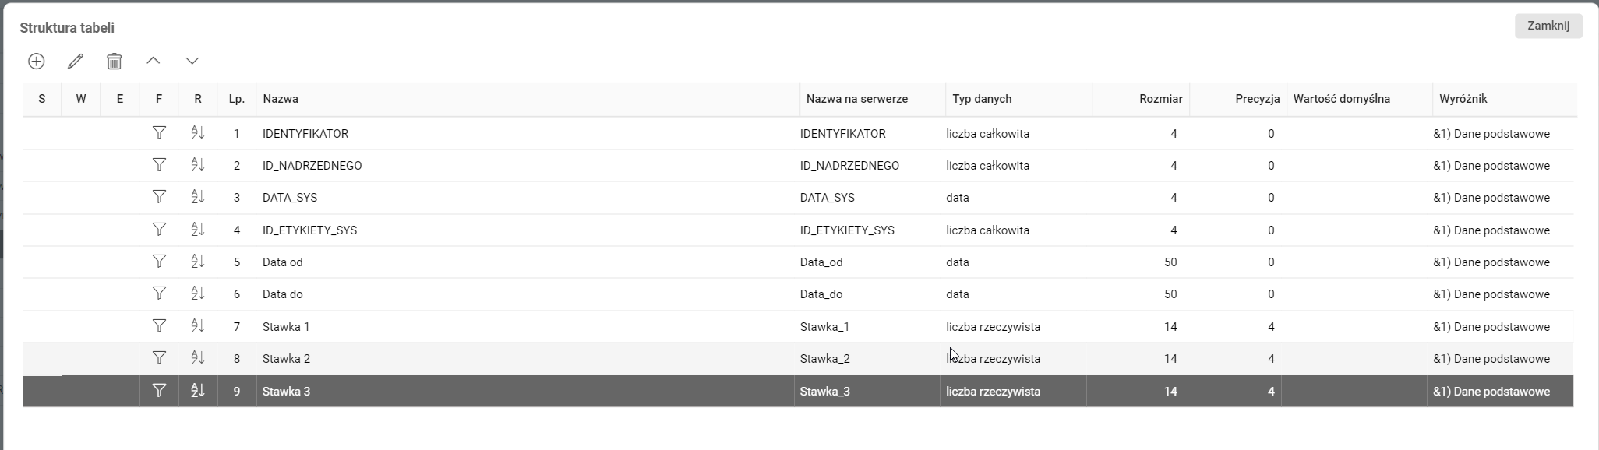
Task: Toggle the W column cell for Data do
Action: point(81,294)
